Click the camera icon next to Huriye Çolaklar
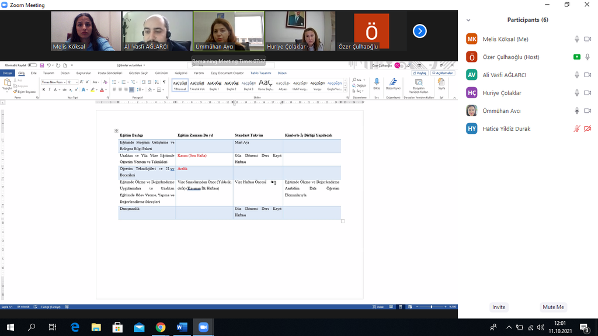The image size is (598, 336). (587, 93)
